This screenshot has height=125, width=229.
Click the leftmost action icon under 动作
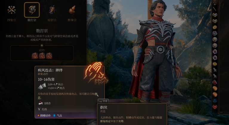[x=35, y=56]
